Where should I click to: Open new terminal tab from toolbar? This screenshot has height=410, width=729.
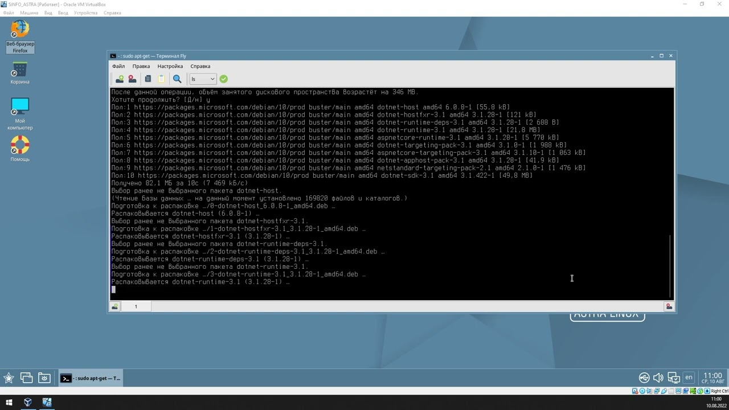pyautogui.click(x=120, y=79)
